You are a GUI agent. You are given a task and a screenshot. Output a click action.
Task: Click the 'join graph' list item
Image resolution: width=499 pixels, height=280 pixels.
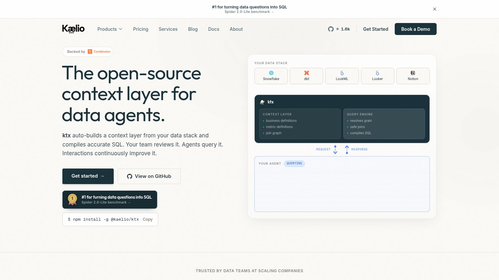click(x=274, y=133)
